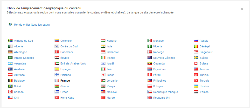Viewport: 250px width, 108px height.
Task: Choose the Pérou link
Action: (x=157, y=75)
